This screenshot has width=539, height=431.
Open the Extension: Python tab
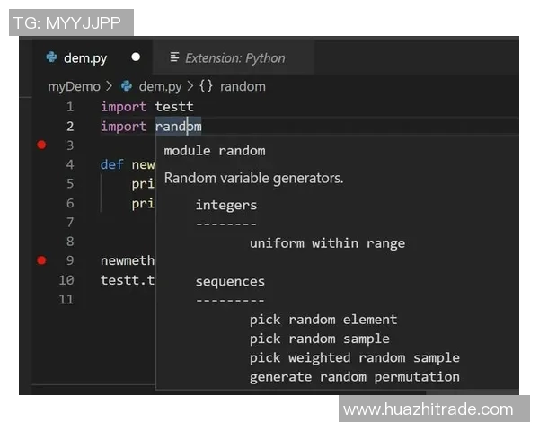pos(234,57)
